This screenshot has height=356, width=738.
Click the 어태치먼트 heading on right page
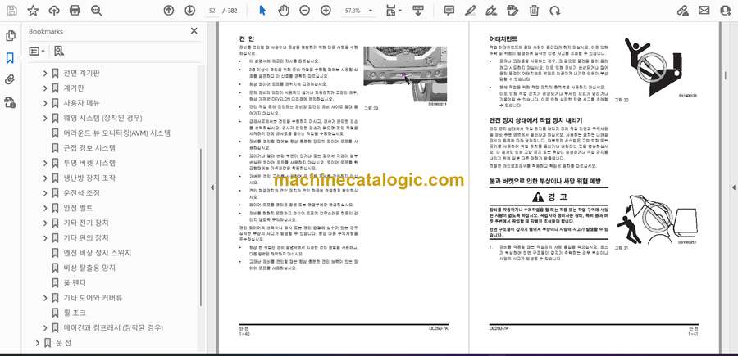click(x=503, y=39)
